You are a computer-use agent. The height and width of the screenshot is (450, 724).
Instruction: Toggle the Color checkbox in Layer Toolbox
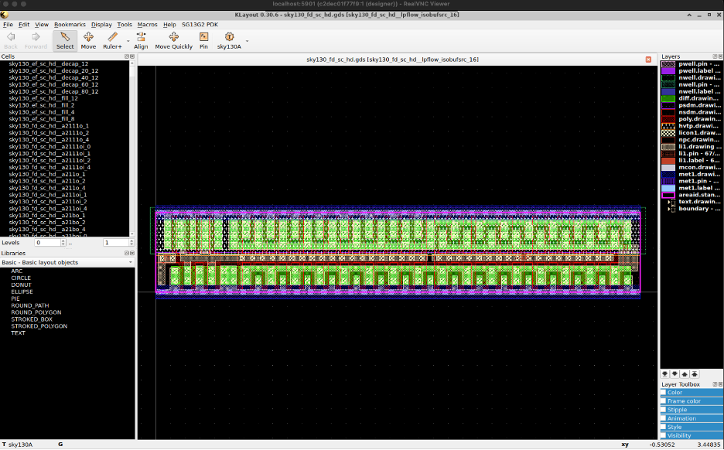coord(663,393)
